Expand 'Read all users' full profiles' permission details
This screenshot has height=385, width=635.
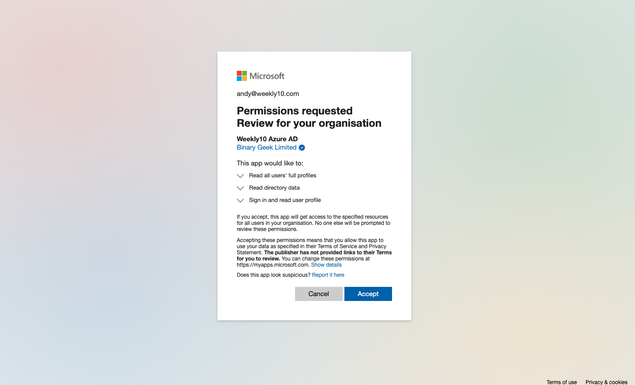(240, 176)
